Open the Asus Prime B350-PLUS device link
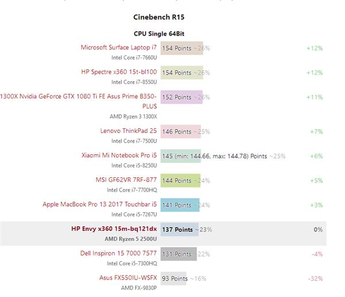The image size is (345, 297). [x=78, y=101]
